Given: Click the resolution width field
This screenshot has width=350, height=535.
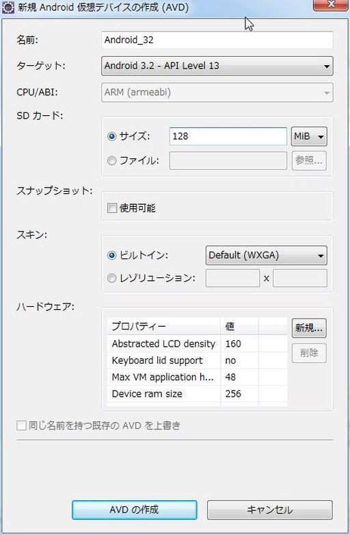Looking at the screenshot, I should [x=232, y=278].
